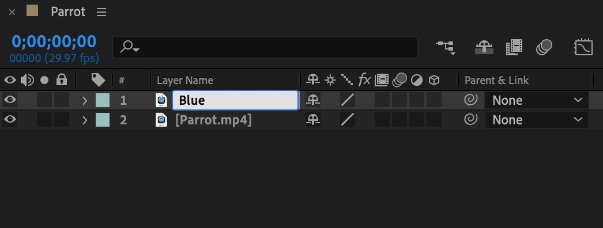Open the Parent dropdown for Blue layer
Image resolution: width=603 pixels, height=228 pixels.
click(x=537, y=100)
